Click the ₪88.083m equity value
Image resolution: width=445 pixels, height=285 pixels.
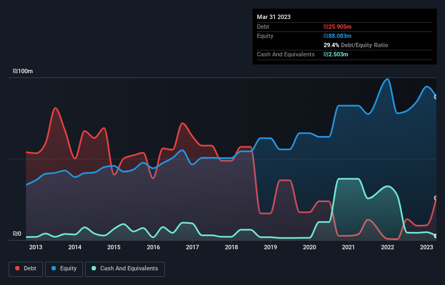click(338, 36)
